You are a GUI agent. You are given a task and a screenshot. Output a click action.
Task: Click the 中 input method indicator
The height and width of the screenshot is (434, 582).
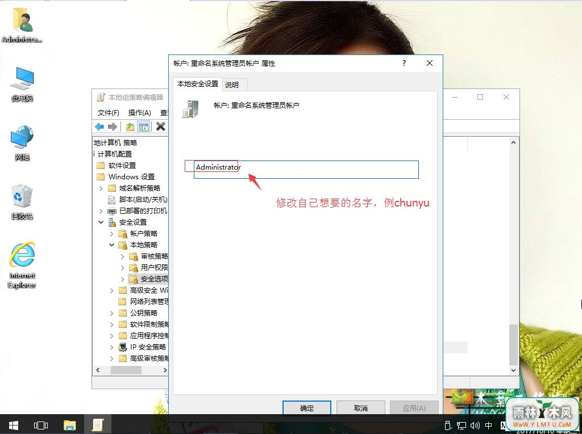489,425
